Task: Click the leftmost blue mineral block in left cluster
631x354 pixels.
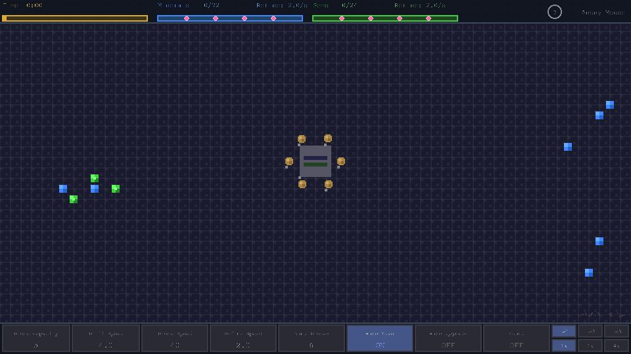Action: 63,189
